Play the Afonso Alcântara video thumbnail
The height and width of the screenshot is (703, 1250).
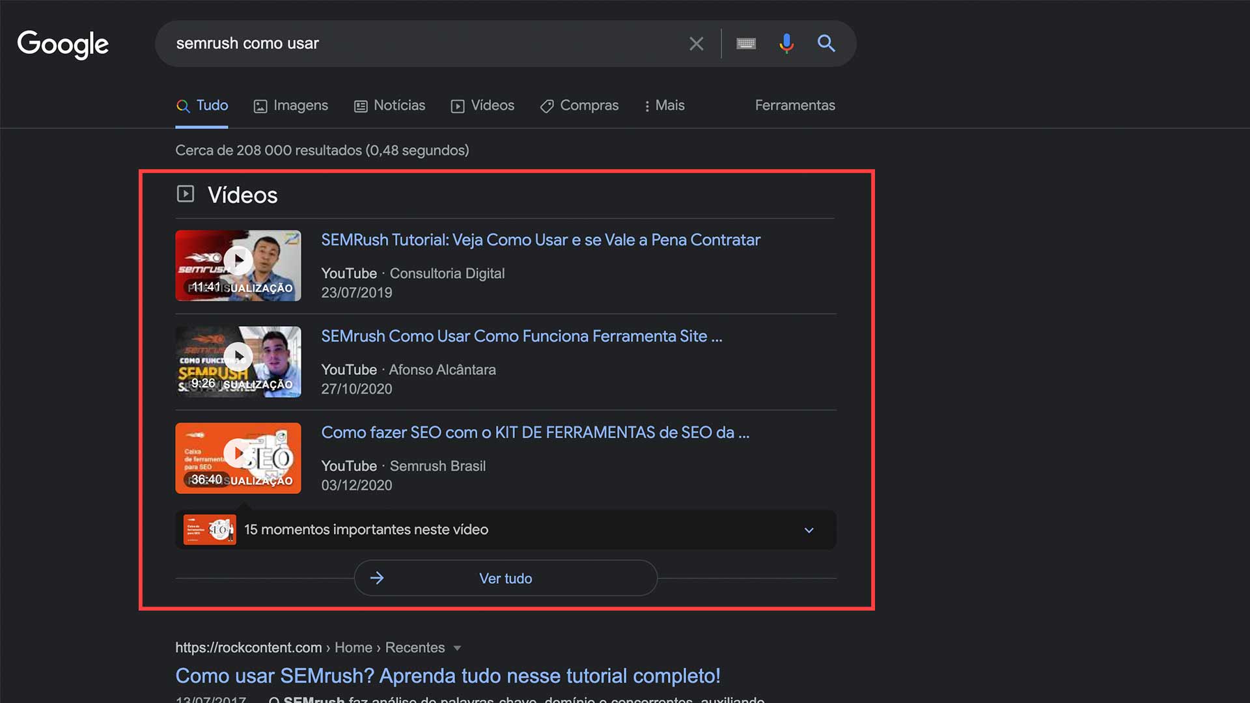click(238, 362)
